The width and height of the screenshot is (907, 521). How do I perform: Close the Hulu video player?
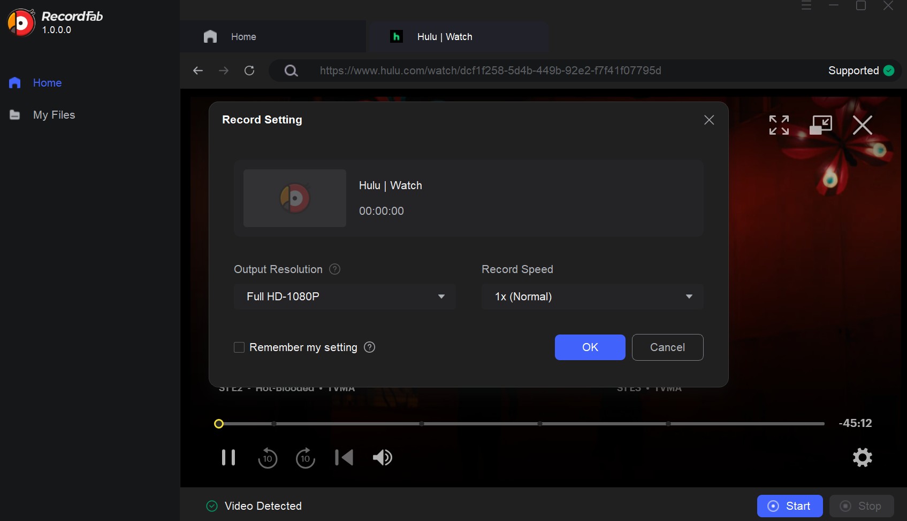pos(862,125)
